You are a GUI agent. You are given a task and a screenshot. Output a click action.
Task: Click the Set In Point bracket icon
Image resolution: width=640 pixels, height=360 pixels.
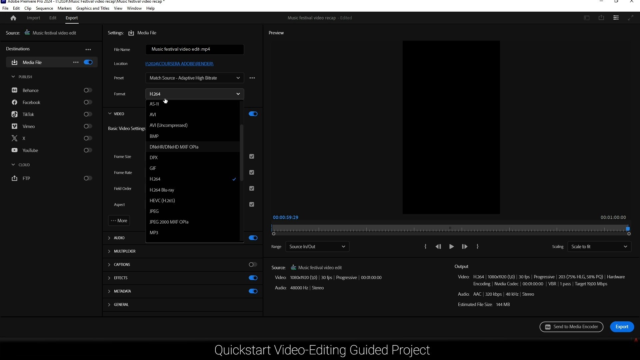coord(425,247)
